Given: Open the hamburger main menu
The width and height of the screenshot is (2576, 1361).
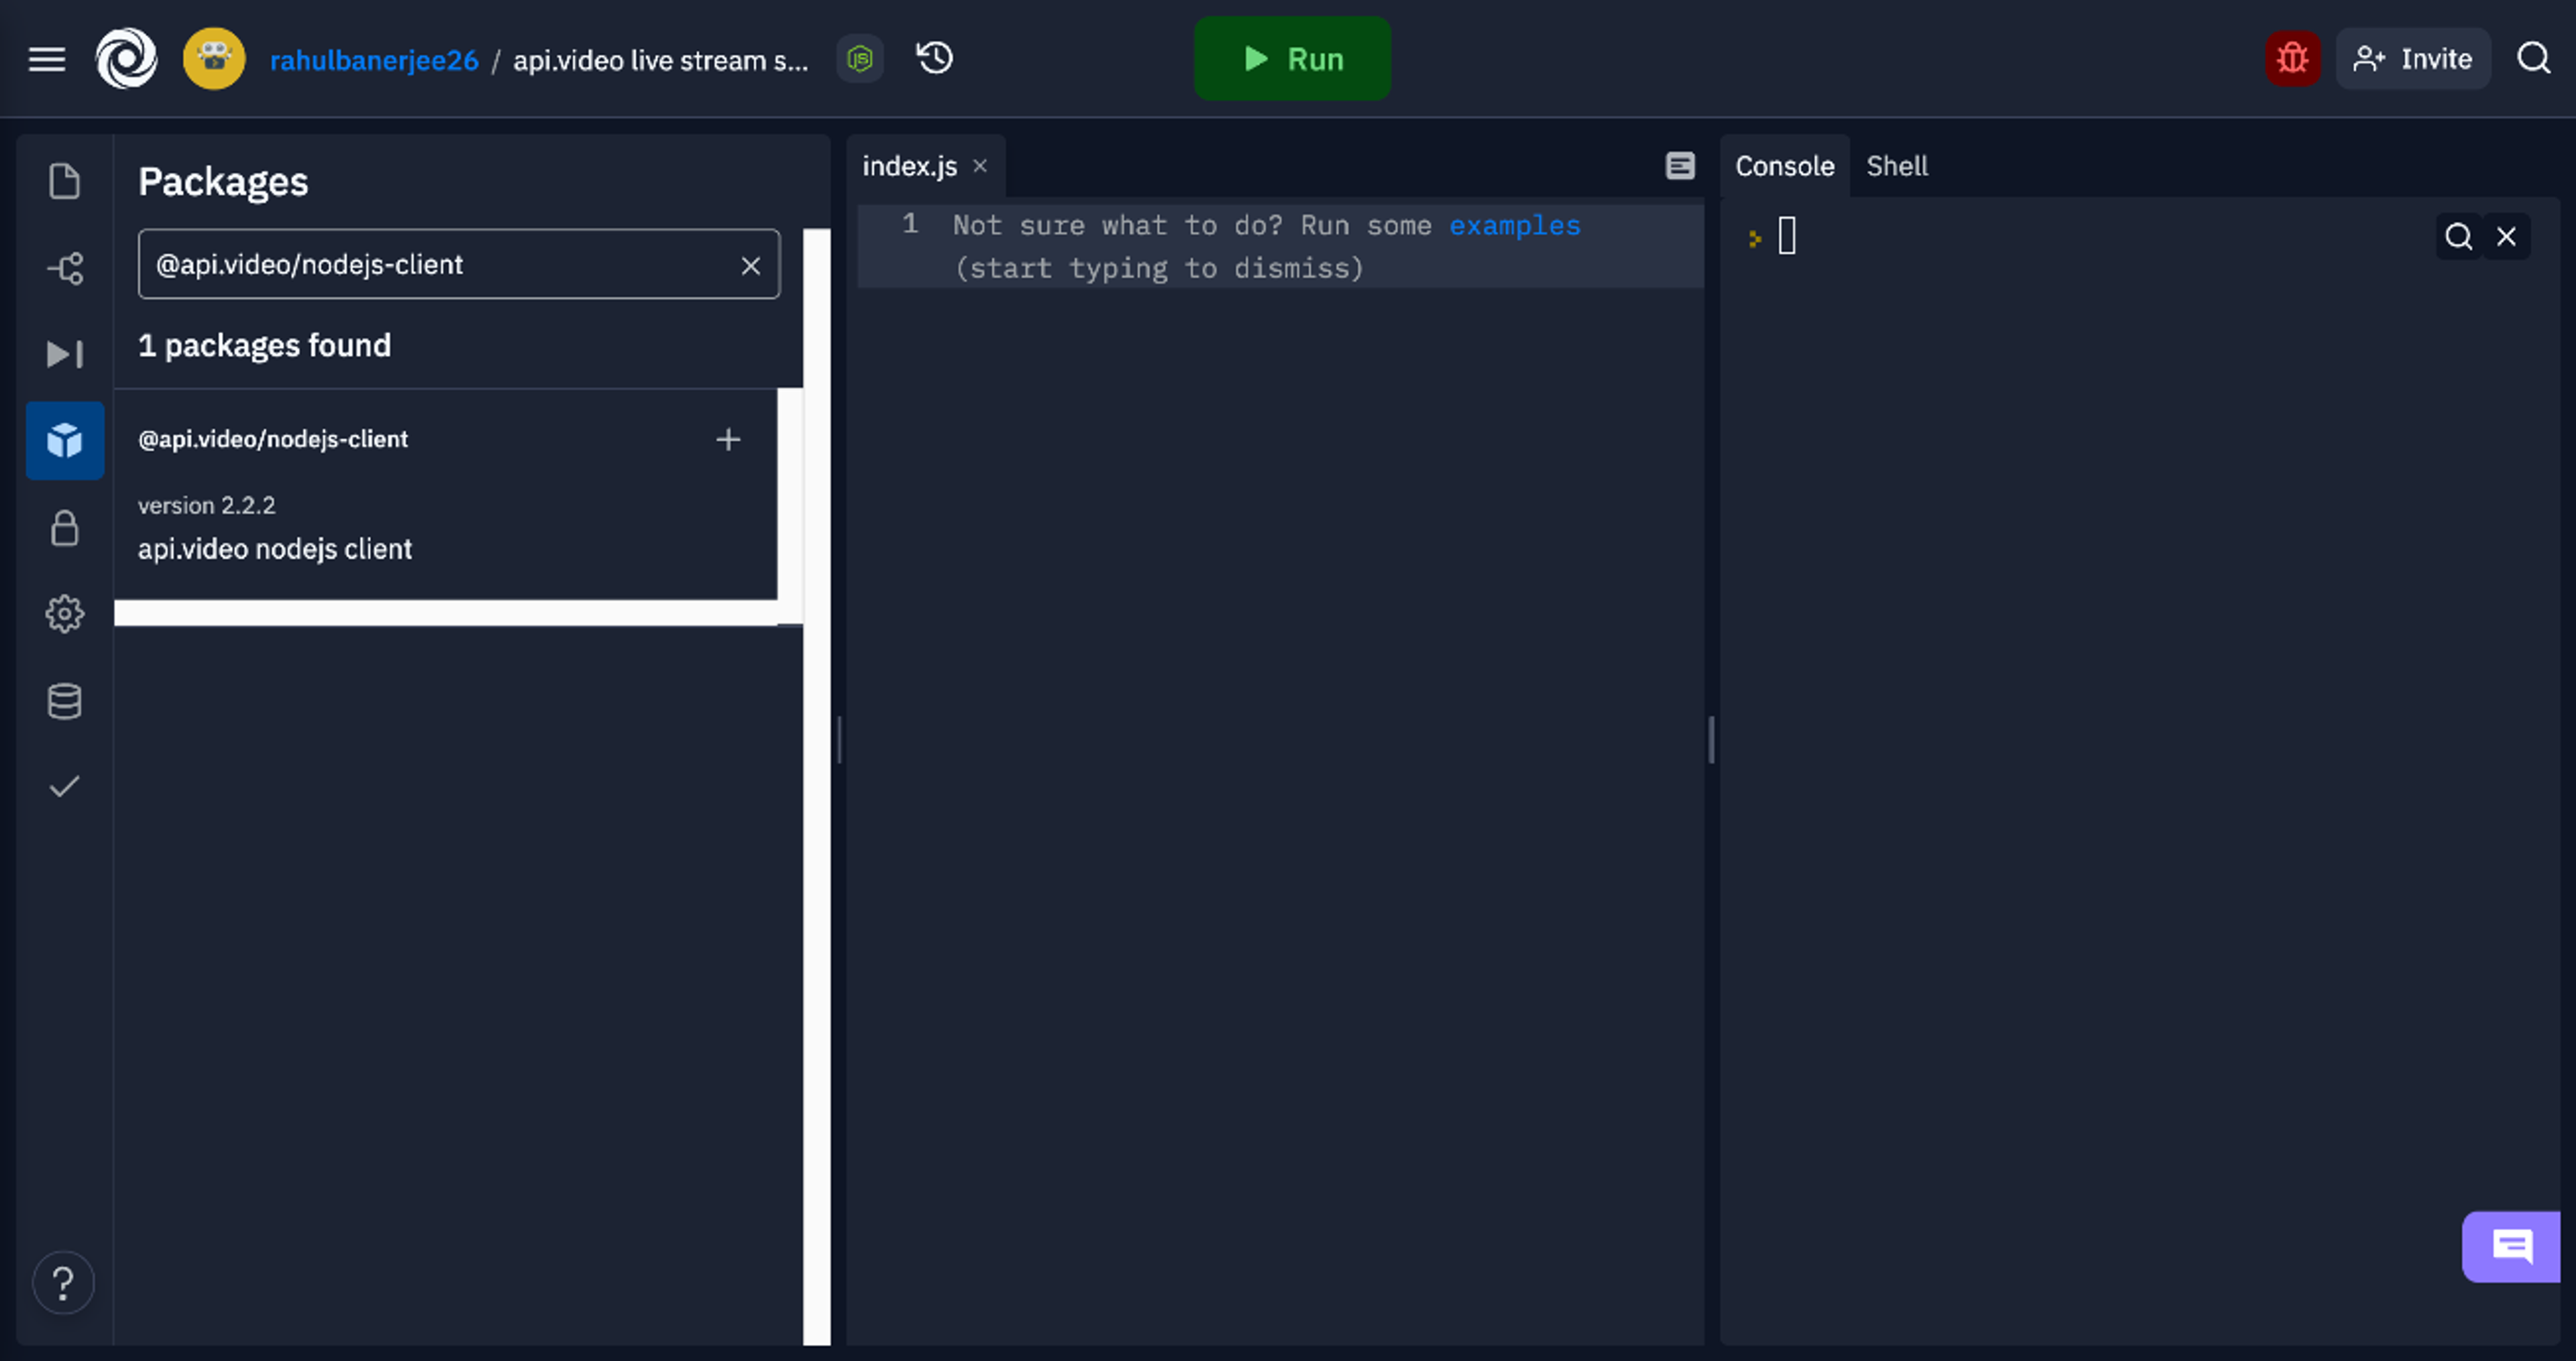Looking at the screenshot, I should click(47, 59).
